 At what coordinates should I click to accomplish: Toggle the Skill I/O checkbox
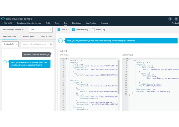pyautogui.click(x=59, y=30)
